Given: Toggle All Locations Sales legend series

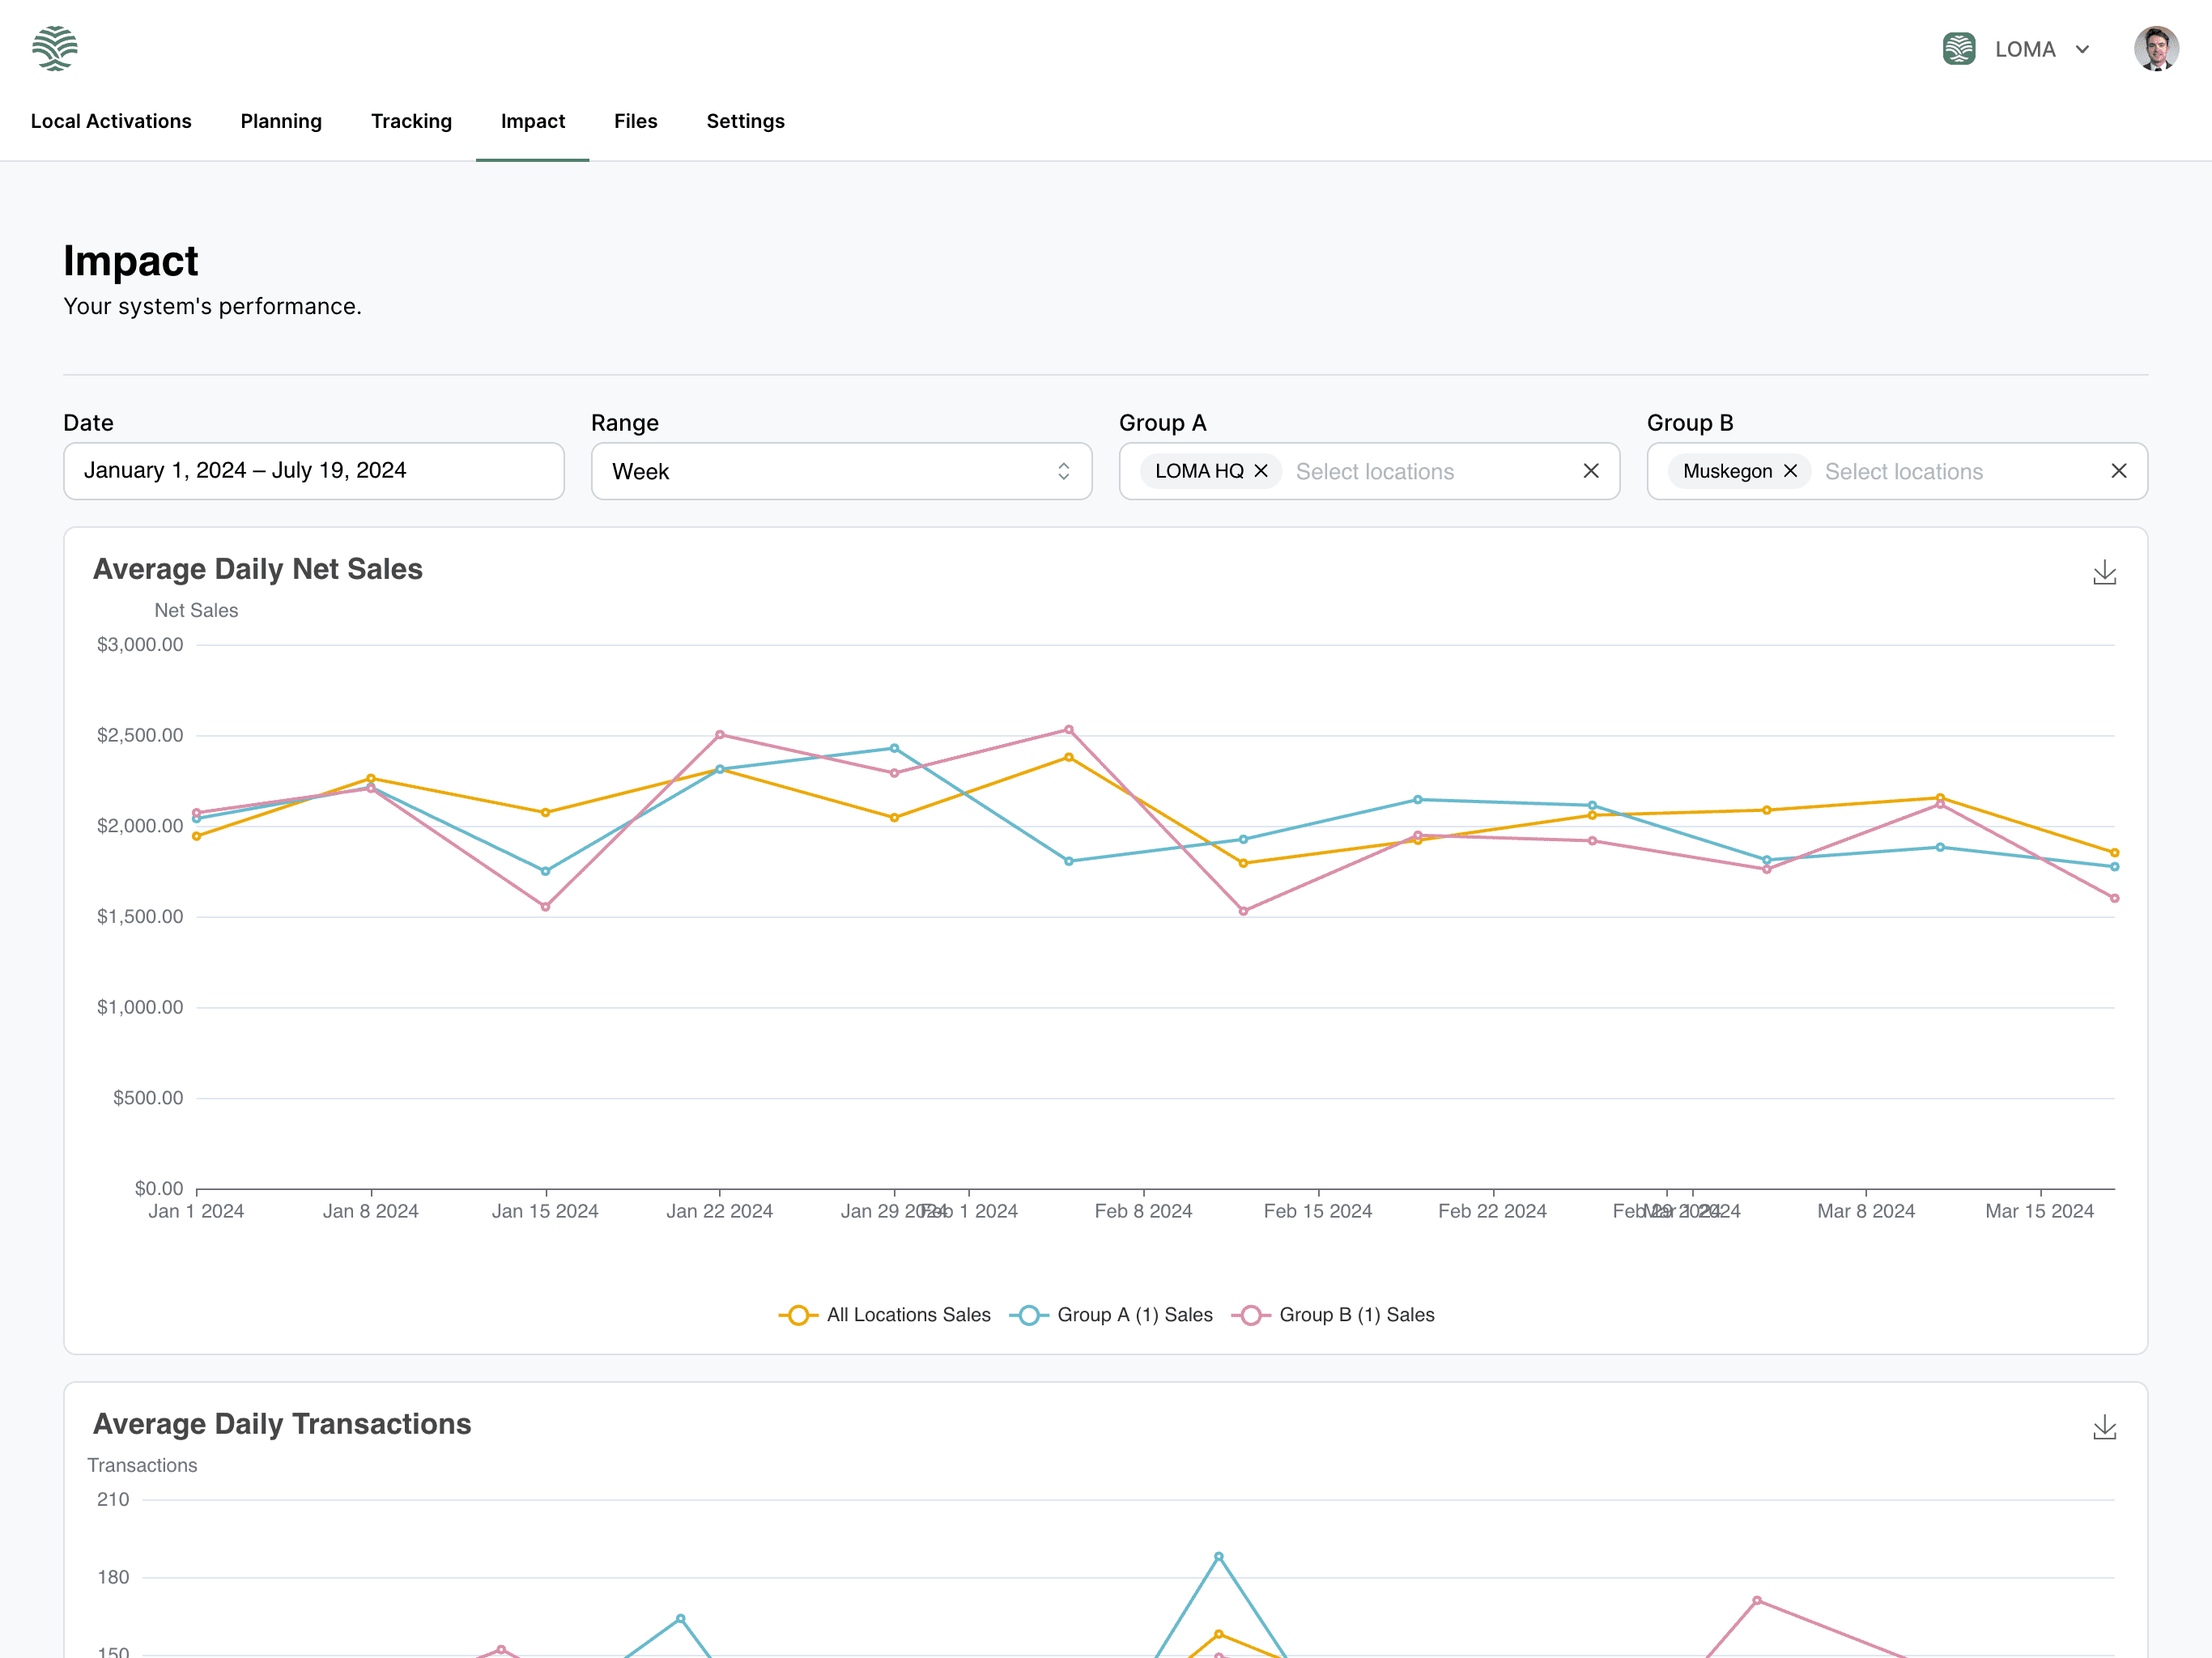Looking at the screenshot, I should [885, 1315].
